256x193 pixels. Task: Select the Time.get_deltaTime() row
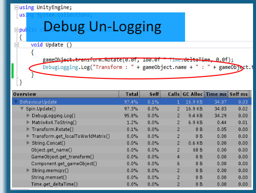point(131,184)
